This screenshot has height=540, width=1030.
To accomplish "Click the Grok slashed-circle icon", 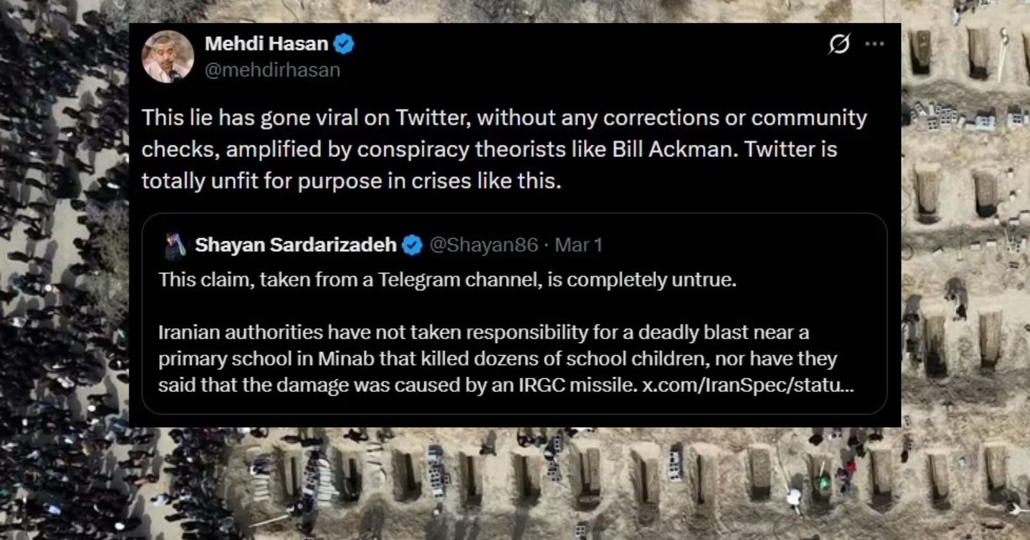I will coord(839,44).
